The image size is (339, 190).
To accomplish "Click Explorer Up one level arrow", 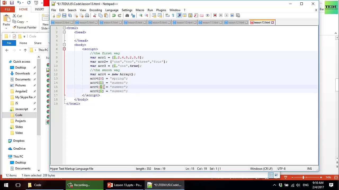I will pyautogui.click(x=25, y=50).
